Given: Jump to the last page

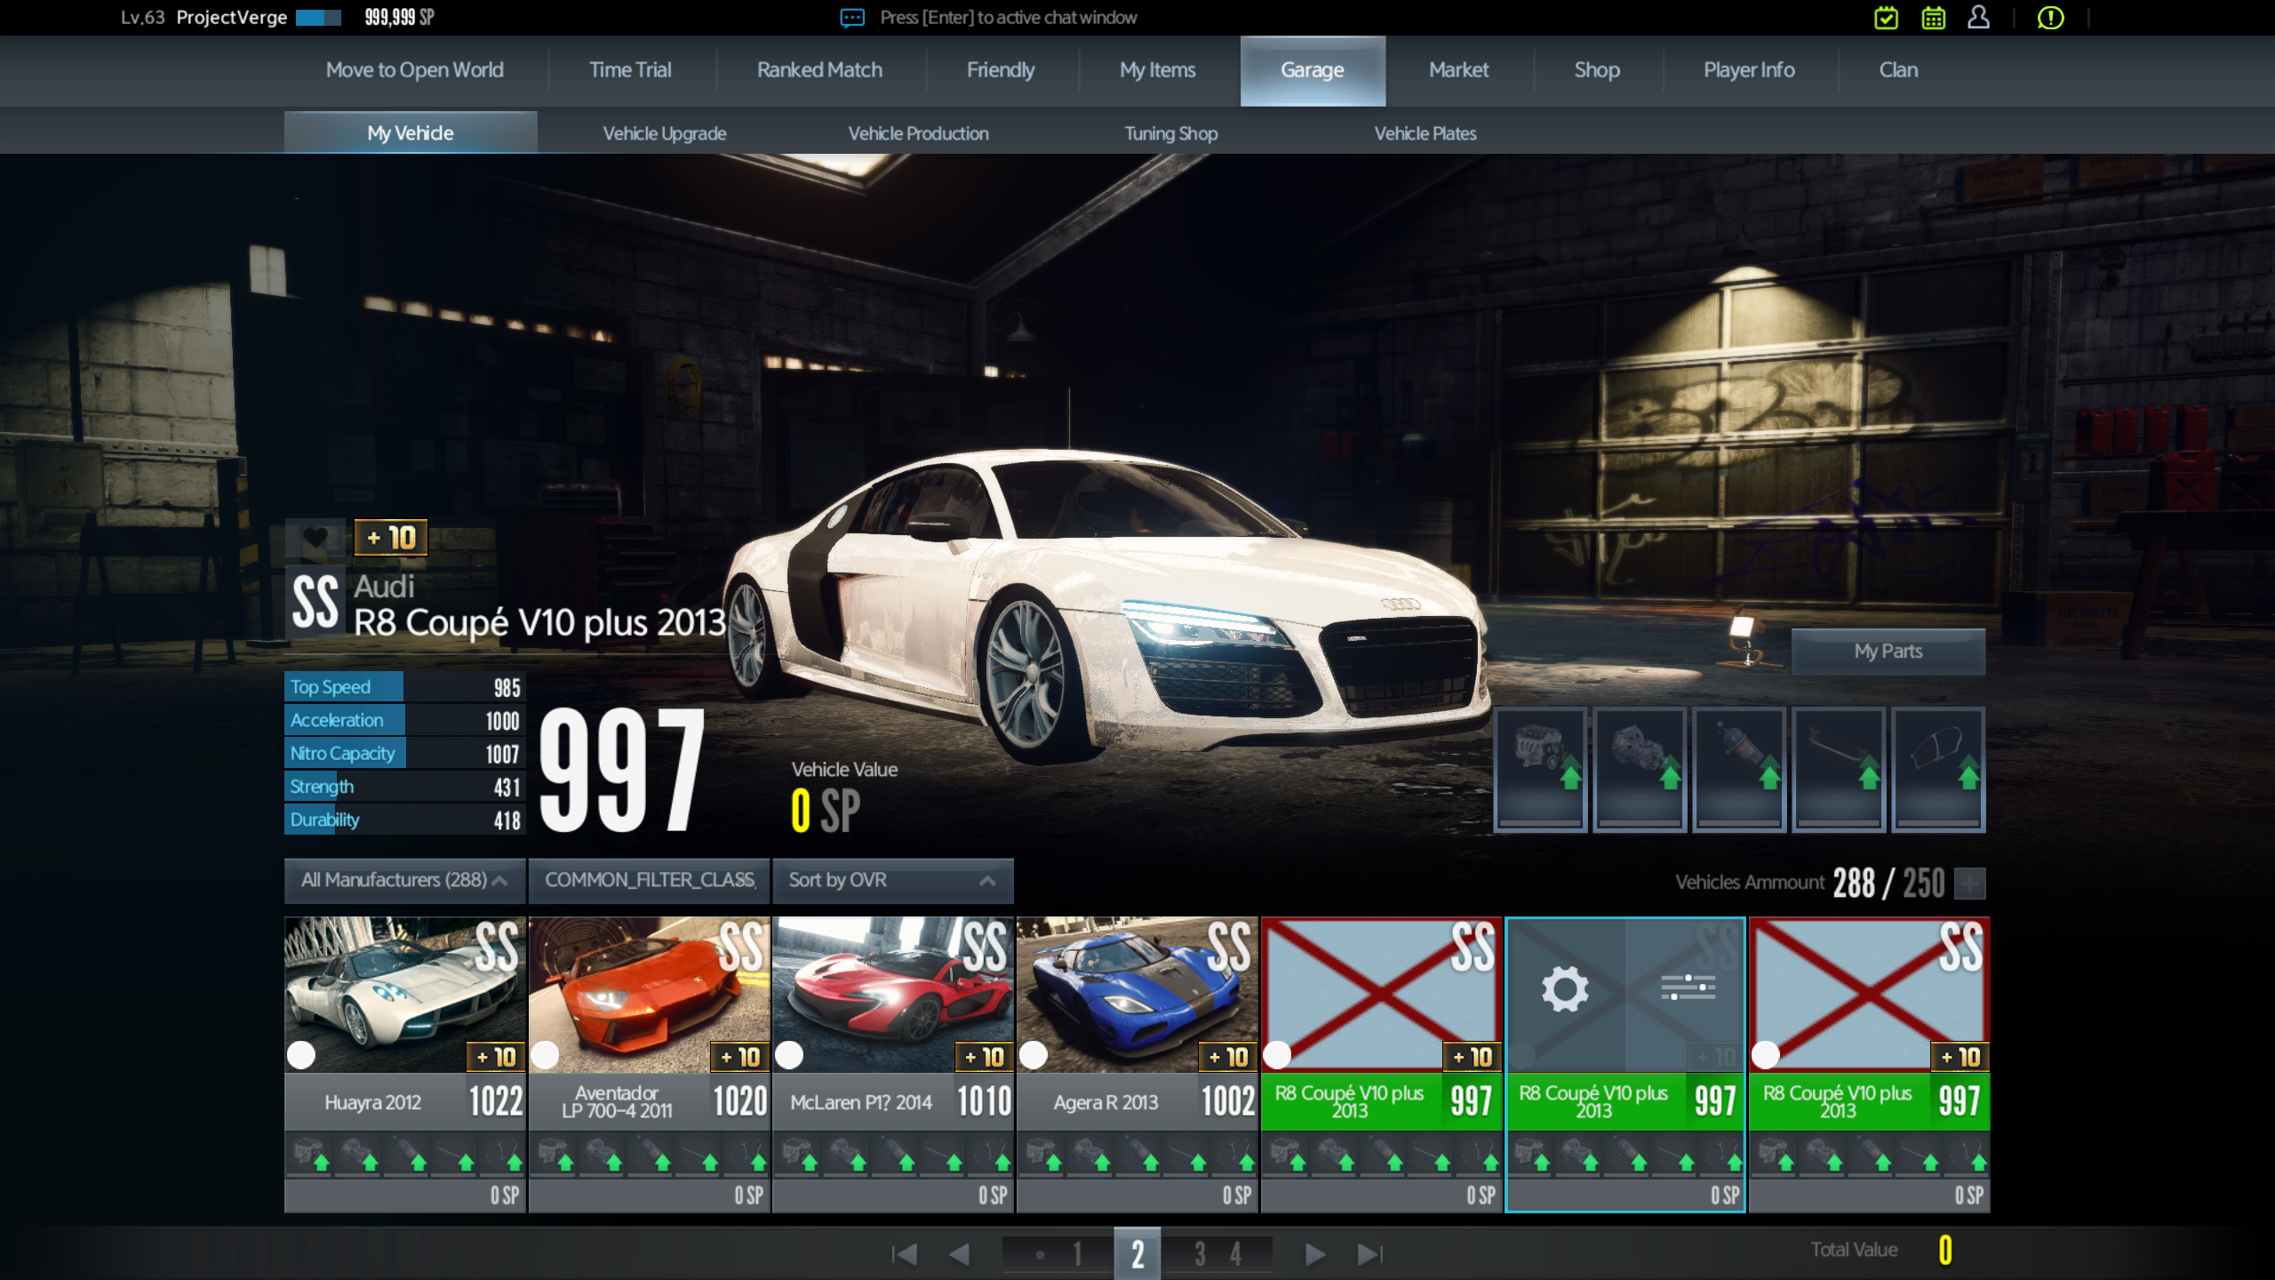Looking at the screenshot, I should point(1370,1254).
